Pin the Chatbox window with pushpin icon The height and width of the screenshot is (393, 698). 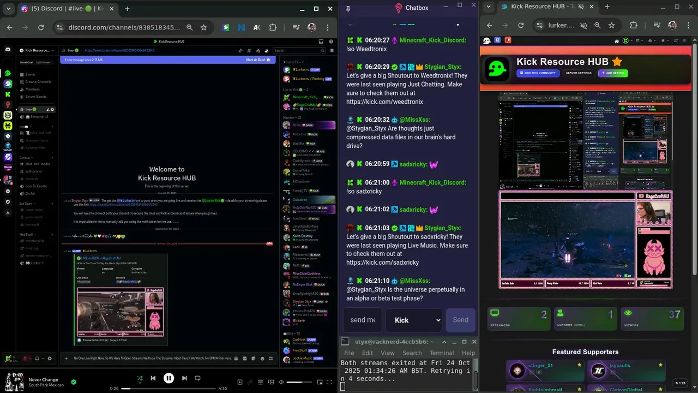tap(348, 8)
